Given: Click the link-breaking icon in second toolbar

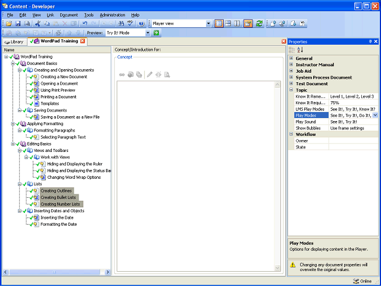Looking at the screenshot, I should (x=58, y=33).
